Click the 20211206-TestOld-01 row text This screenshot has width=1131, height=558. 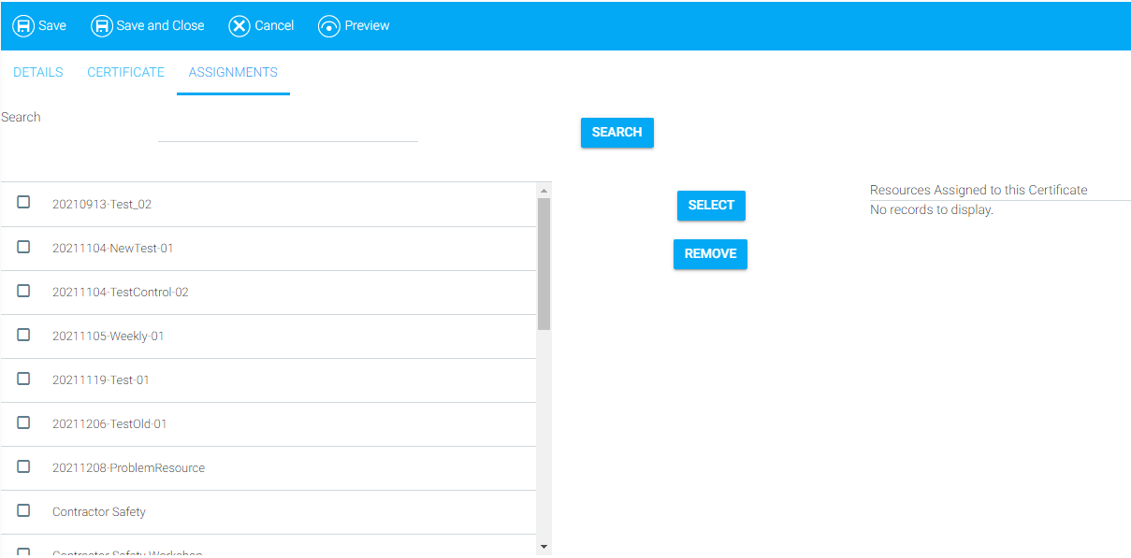pyautogui.click(x=109, y=424)
